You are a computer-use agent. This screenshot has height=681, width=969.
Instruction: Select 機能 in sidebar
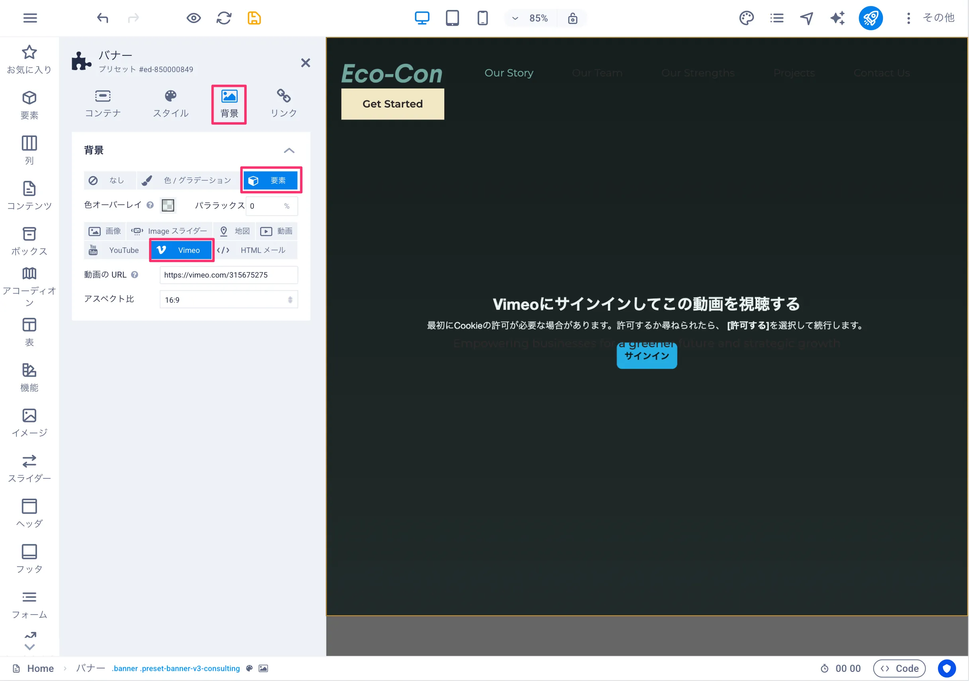[29, 377]
